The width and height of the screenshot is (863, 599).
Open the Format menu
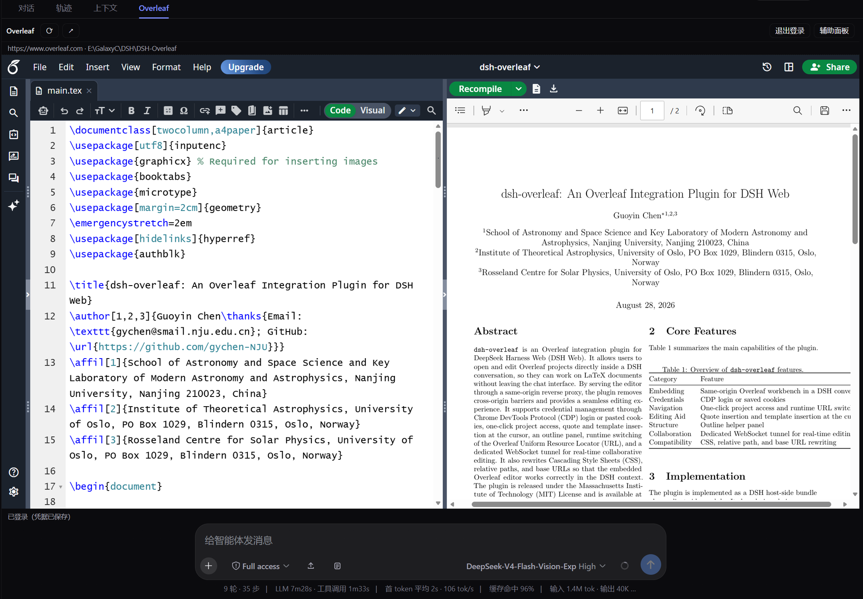coord(166,67)
